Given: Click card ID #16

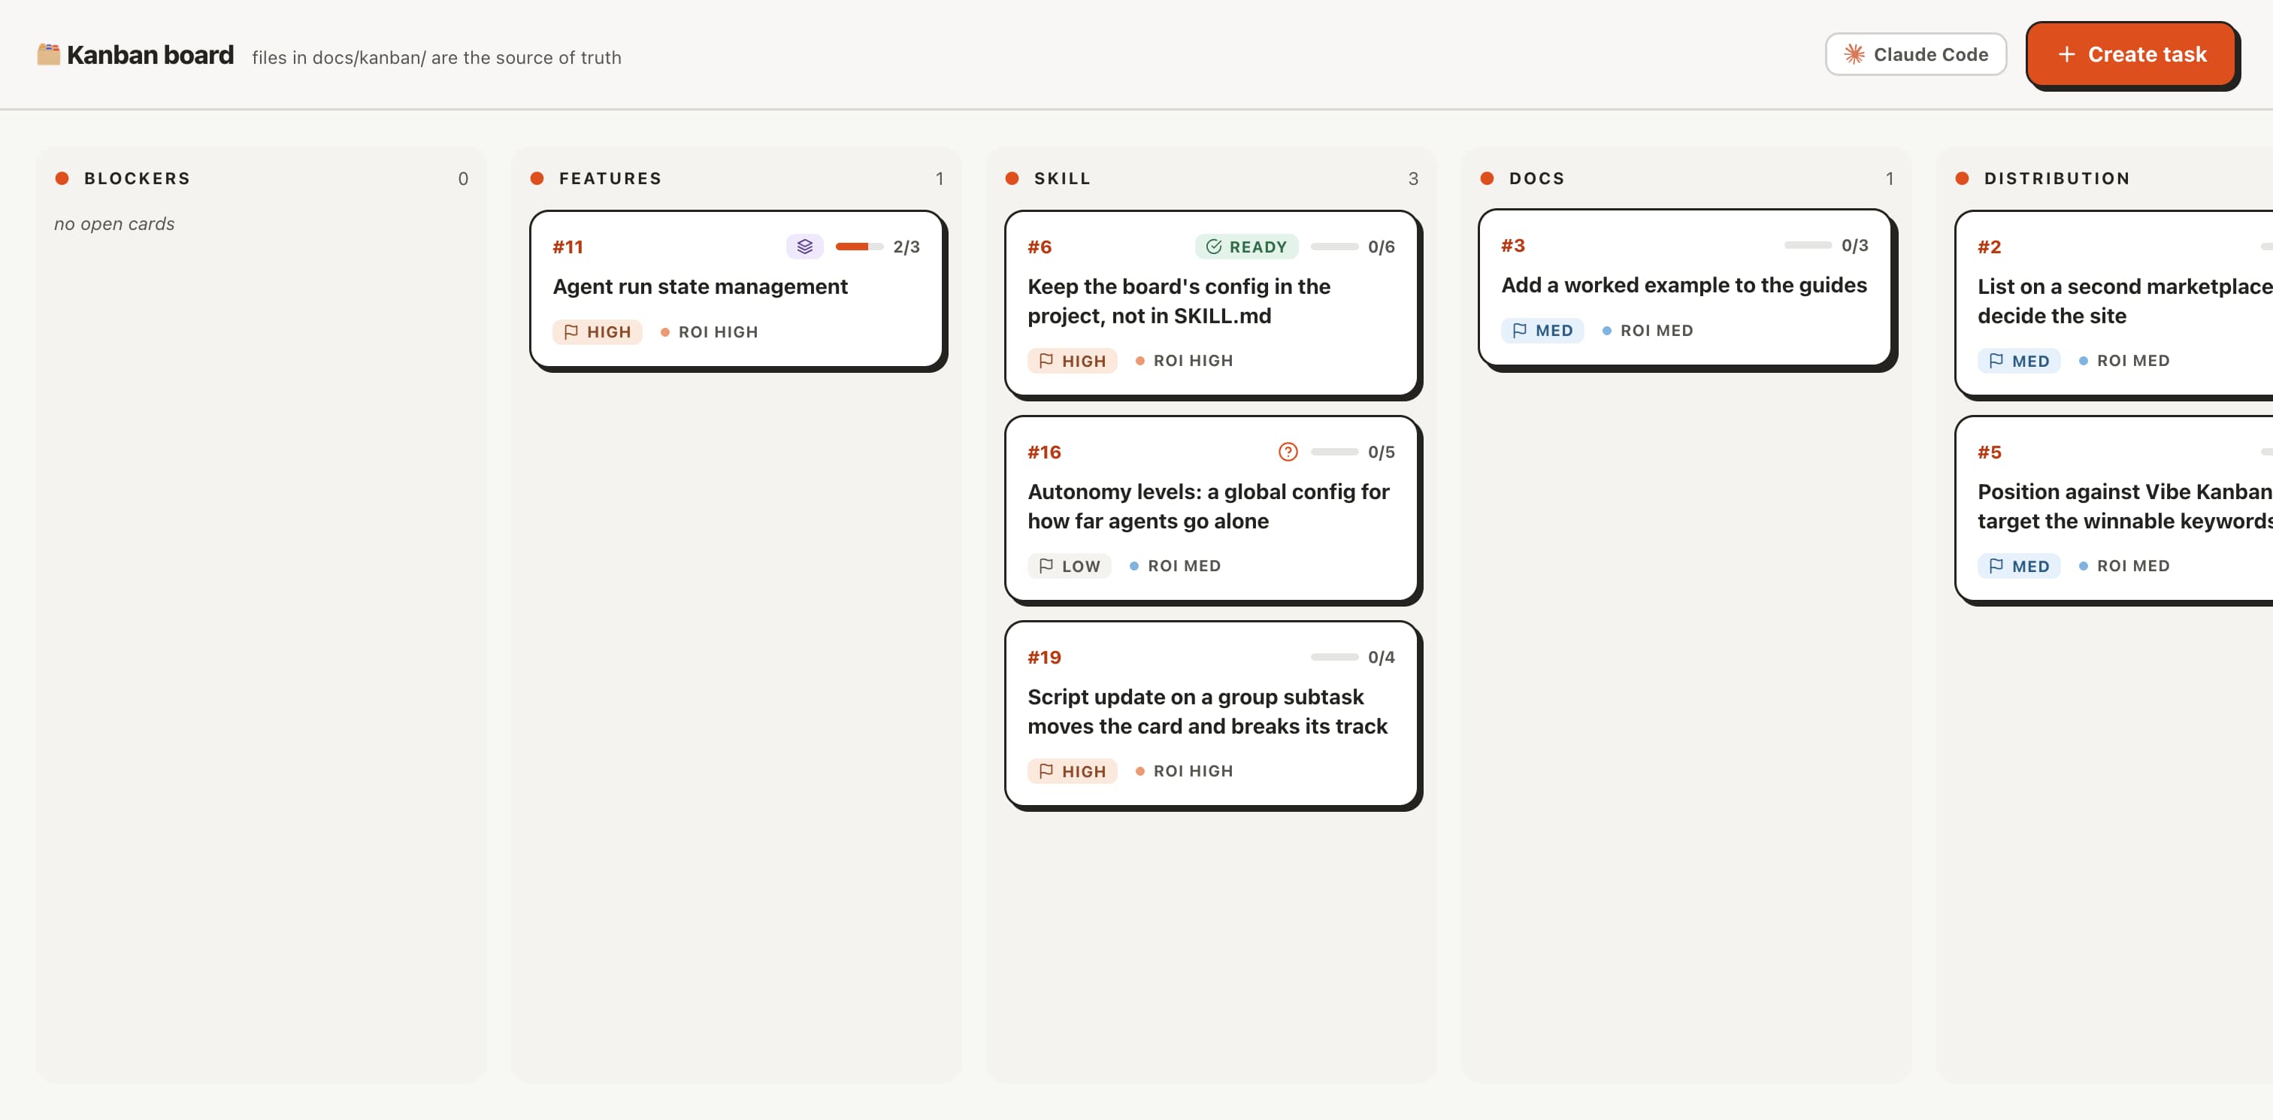Looking at the screenshot, I should point(1044,452).
